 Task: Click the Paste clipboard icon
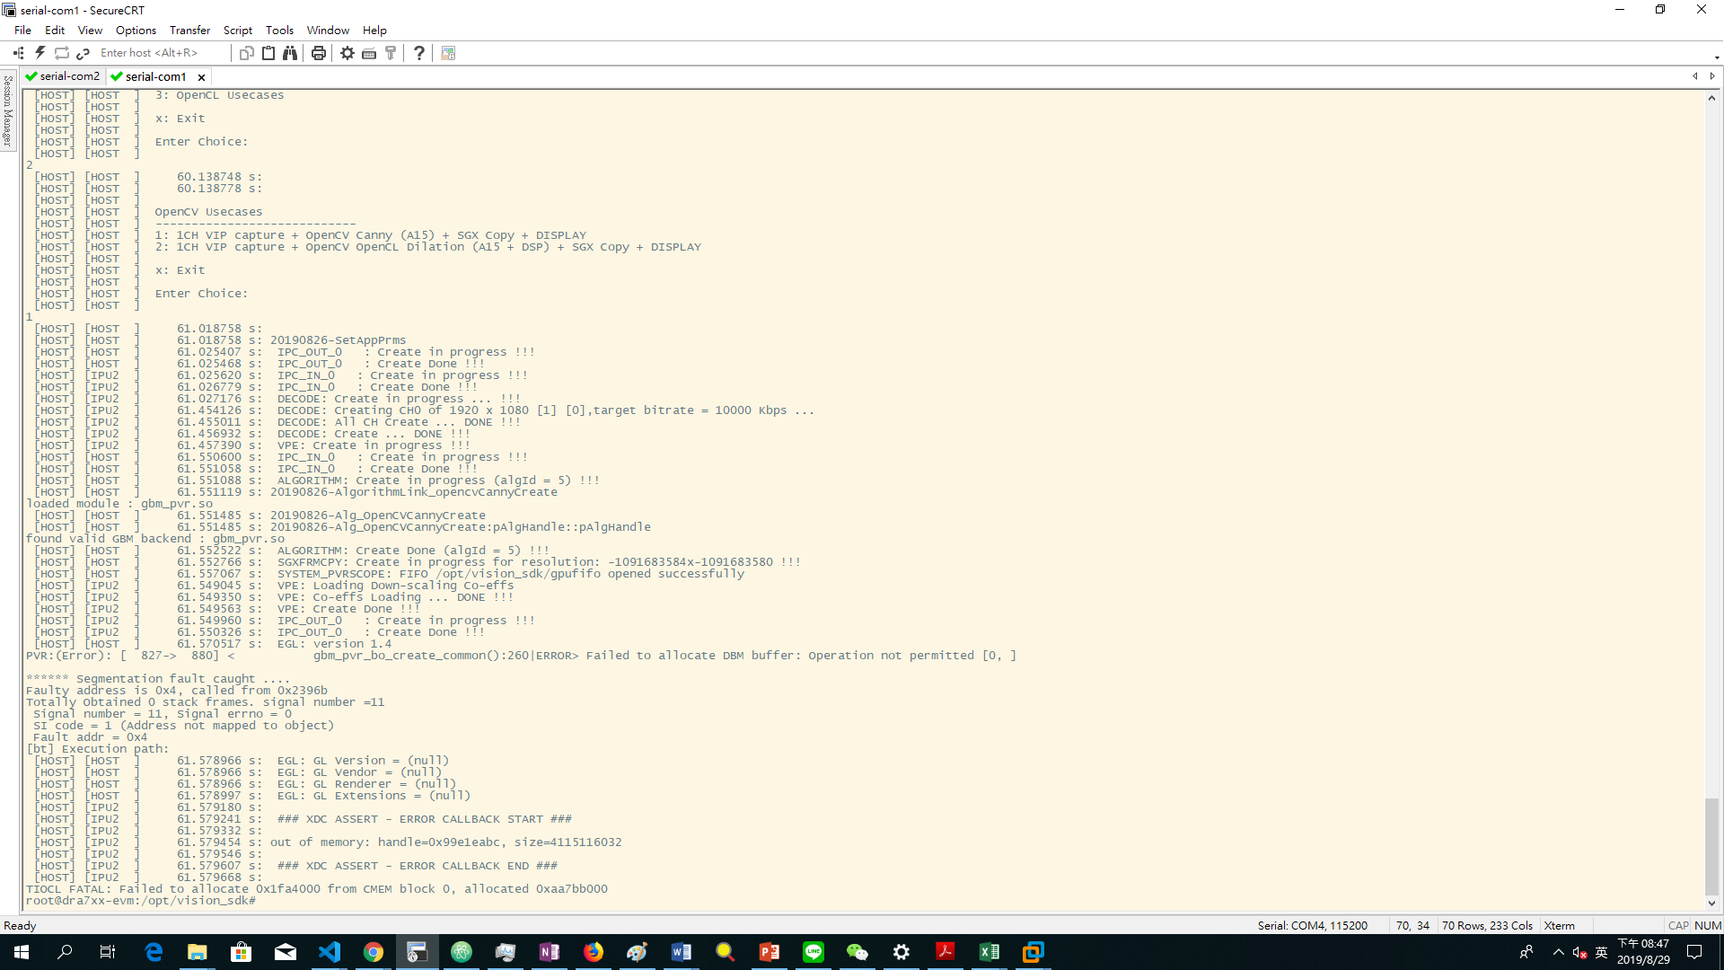coord(268,53)
